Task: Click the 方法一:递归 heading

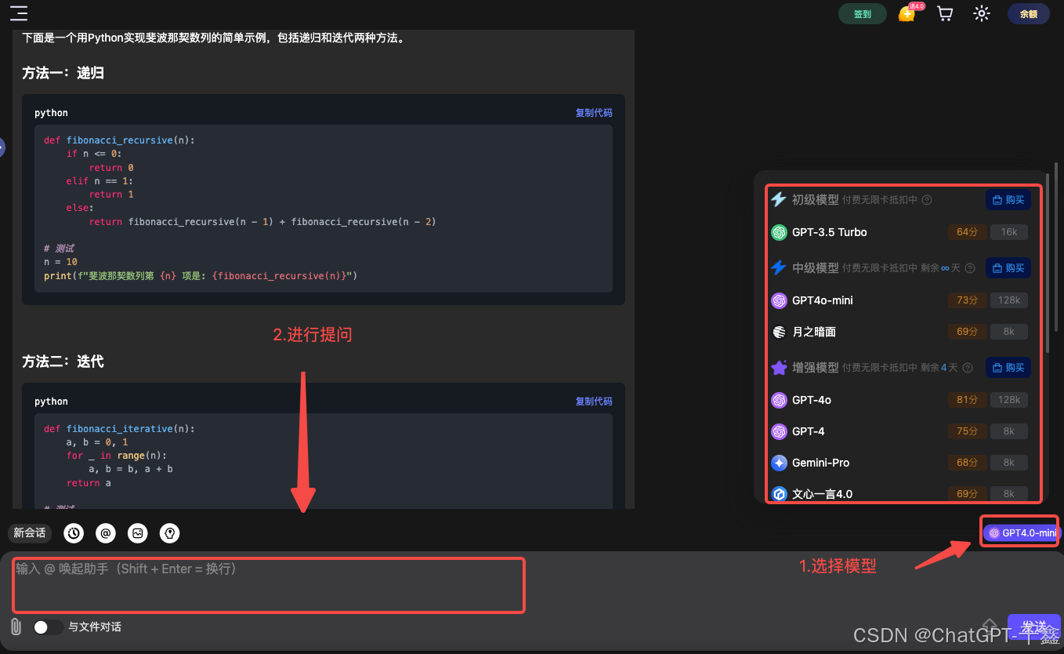Action: point(63,73)
